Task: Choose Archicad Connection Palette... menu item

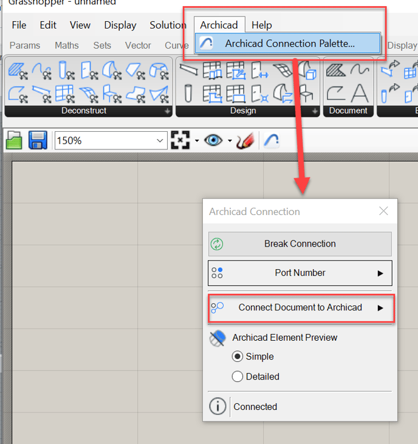Action: tap(287, 43)
